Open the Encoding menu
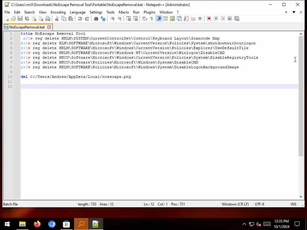307x230 pixels. coord(58,12)
